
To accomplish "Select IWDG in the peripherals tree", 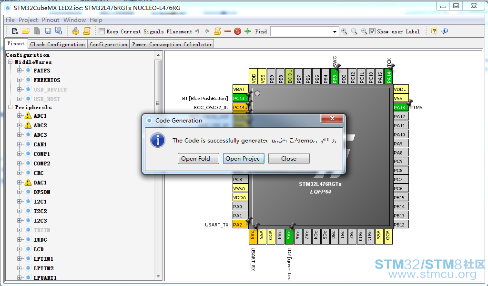I will pyautogui.click(x=41, y=240).
